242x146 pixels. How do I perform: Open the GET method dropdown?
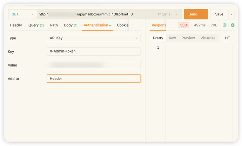[x=23, y=14]
